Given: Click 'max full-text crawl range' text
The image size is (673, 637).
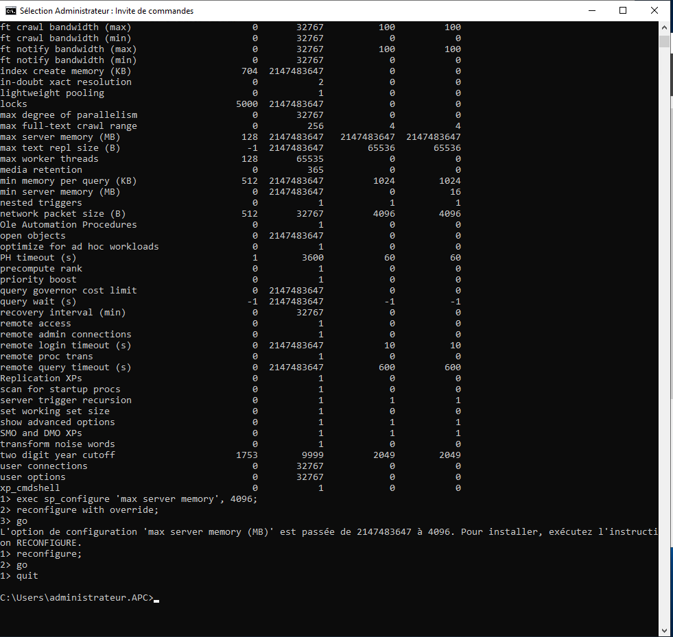Looking at the screenshot, I should (69, 125).
